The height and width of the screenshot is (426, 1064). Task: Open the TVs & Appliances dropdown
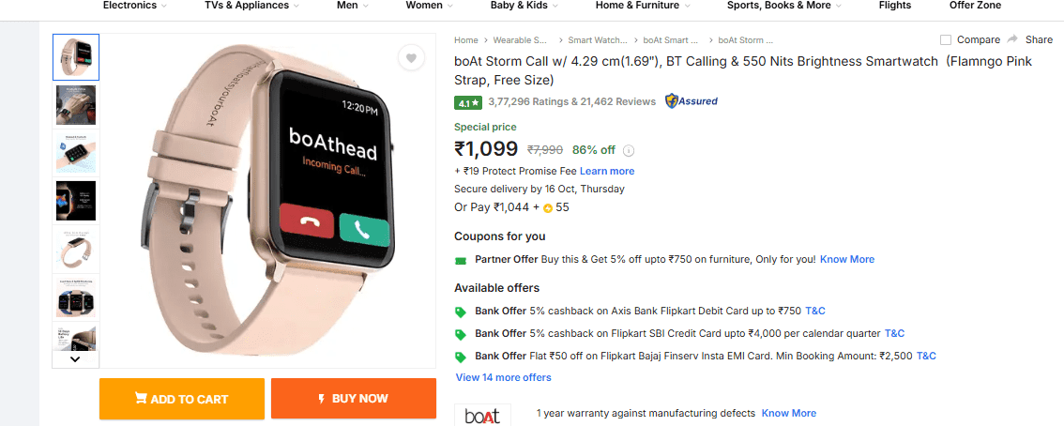tap(252, 6)
